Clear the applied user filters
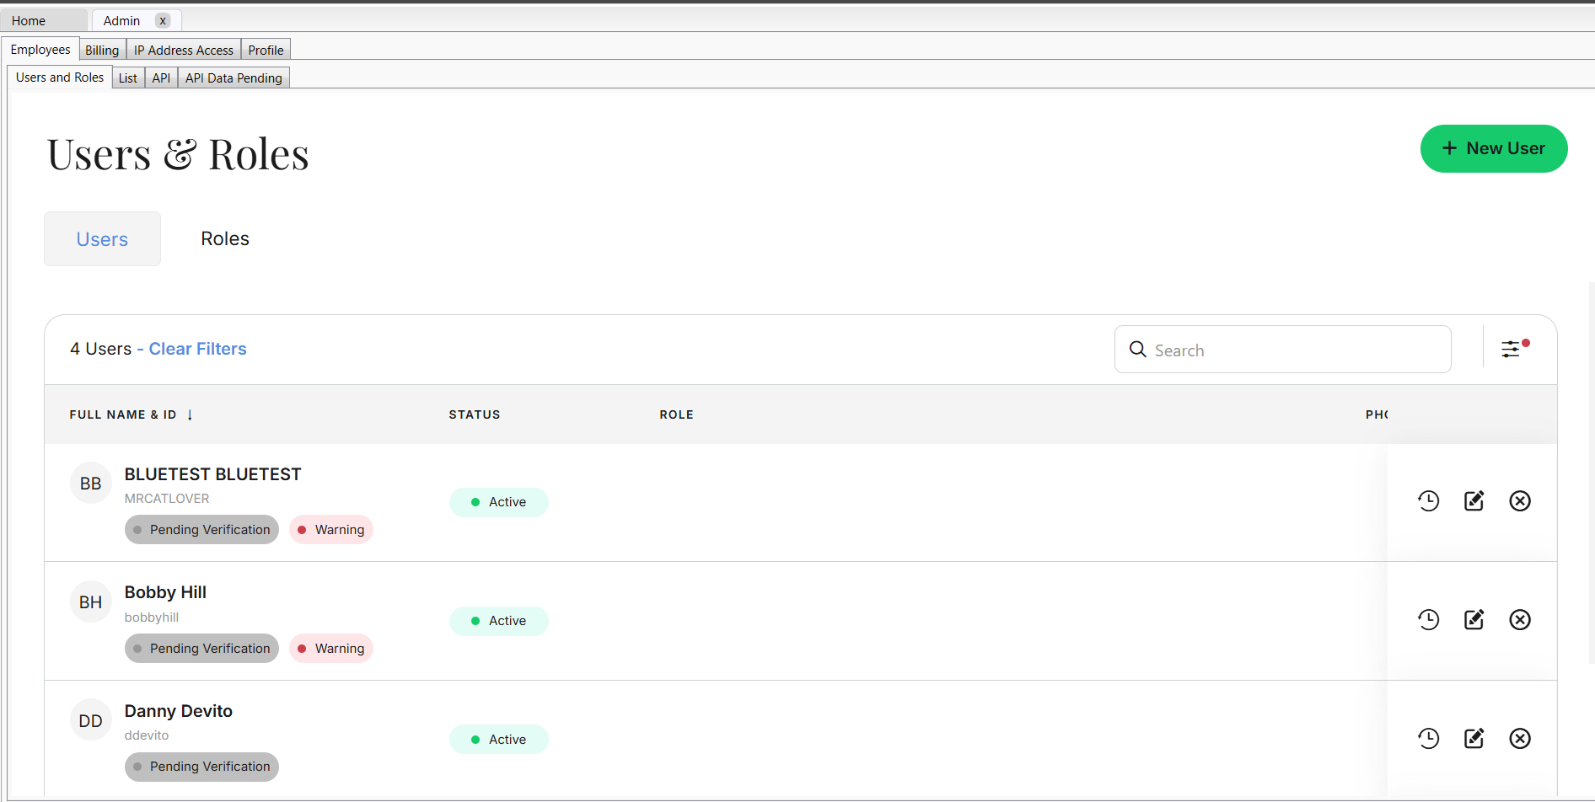The width and height of the screenshot is (1595, 802). (x=197, y=349)
